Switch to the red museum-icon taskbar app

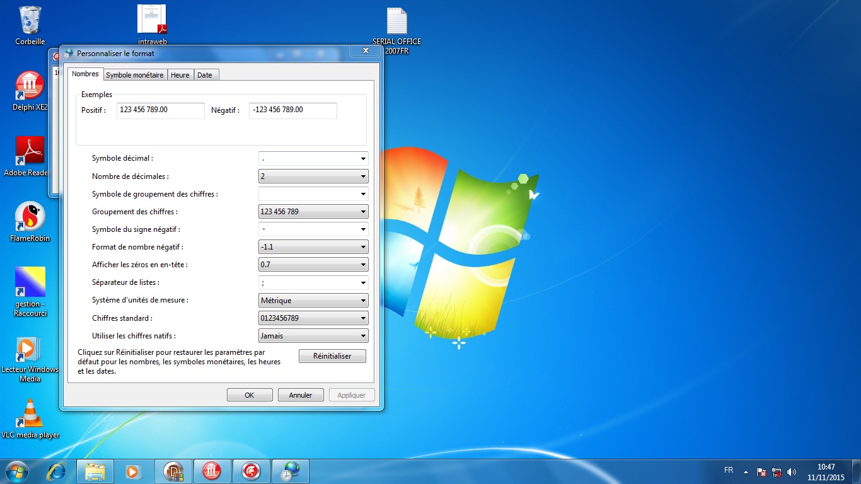coord(212,471)
